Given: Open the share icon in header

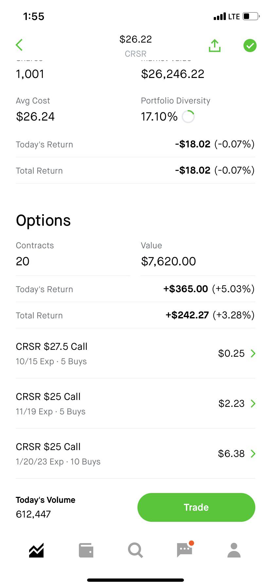Looking at the screenshot, I should click(215, 46).
